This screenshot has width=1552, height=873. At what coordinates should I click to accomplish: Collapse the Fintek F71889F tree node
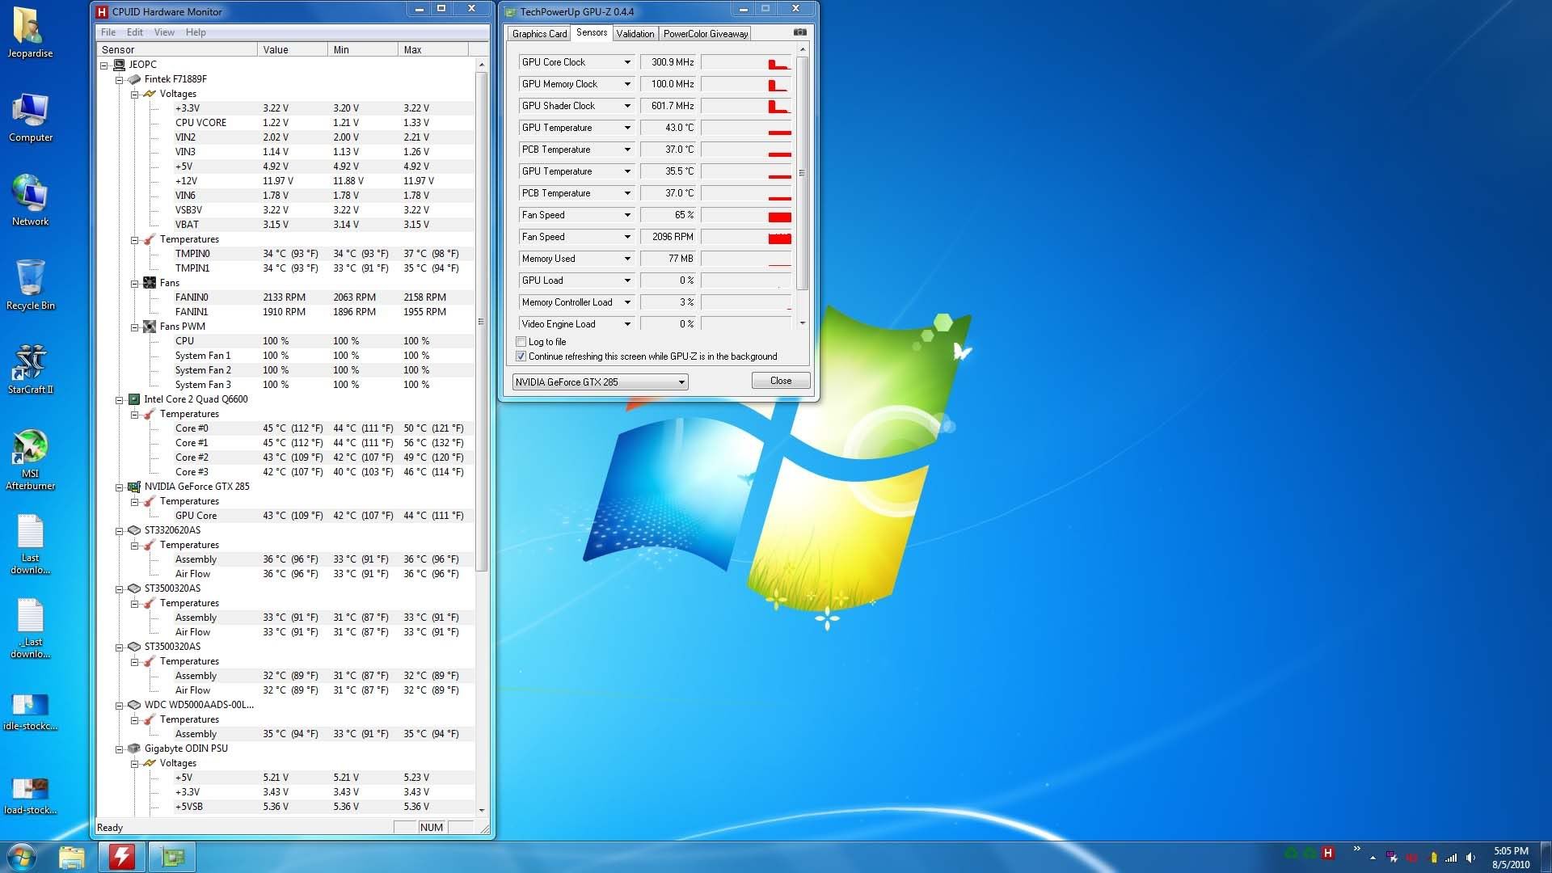click(119, 80)
